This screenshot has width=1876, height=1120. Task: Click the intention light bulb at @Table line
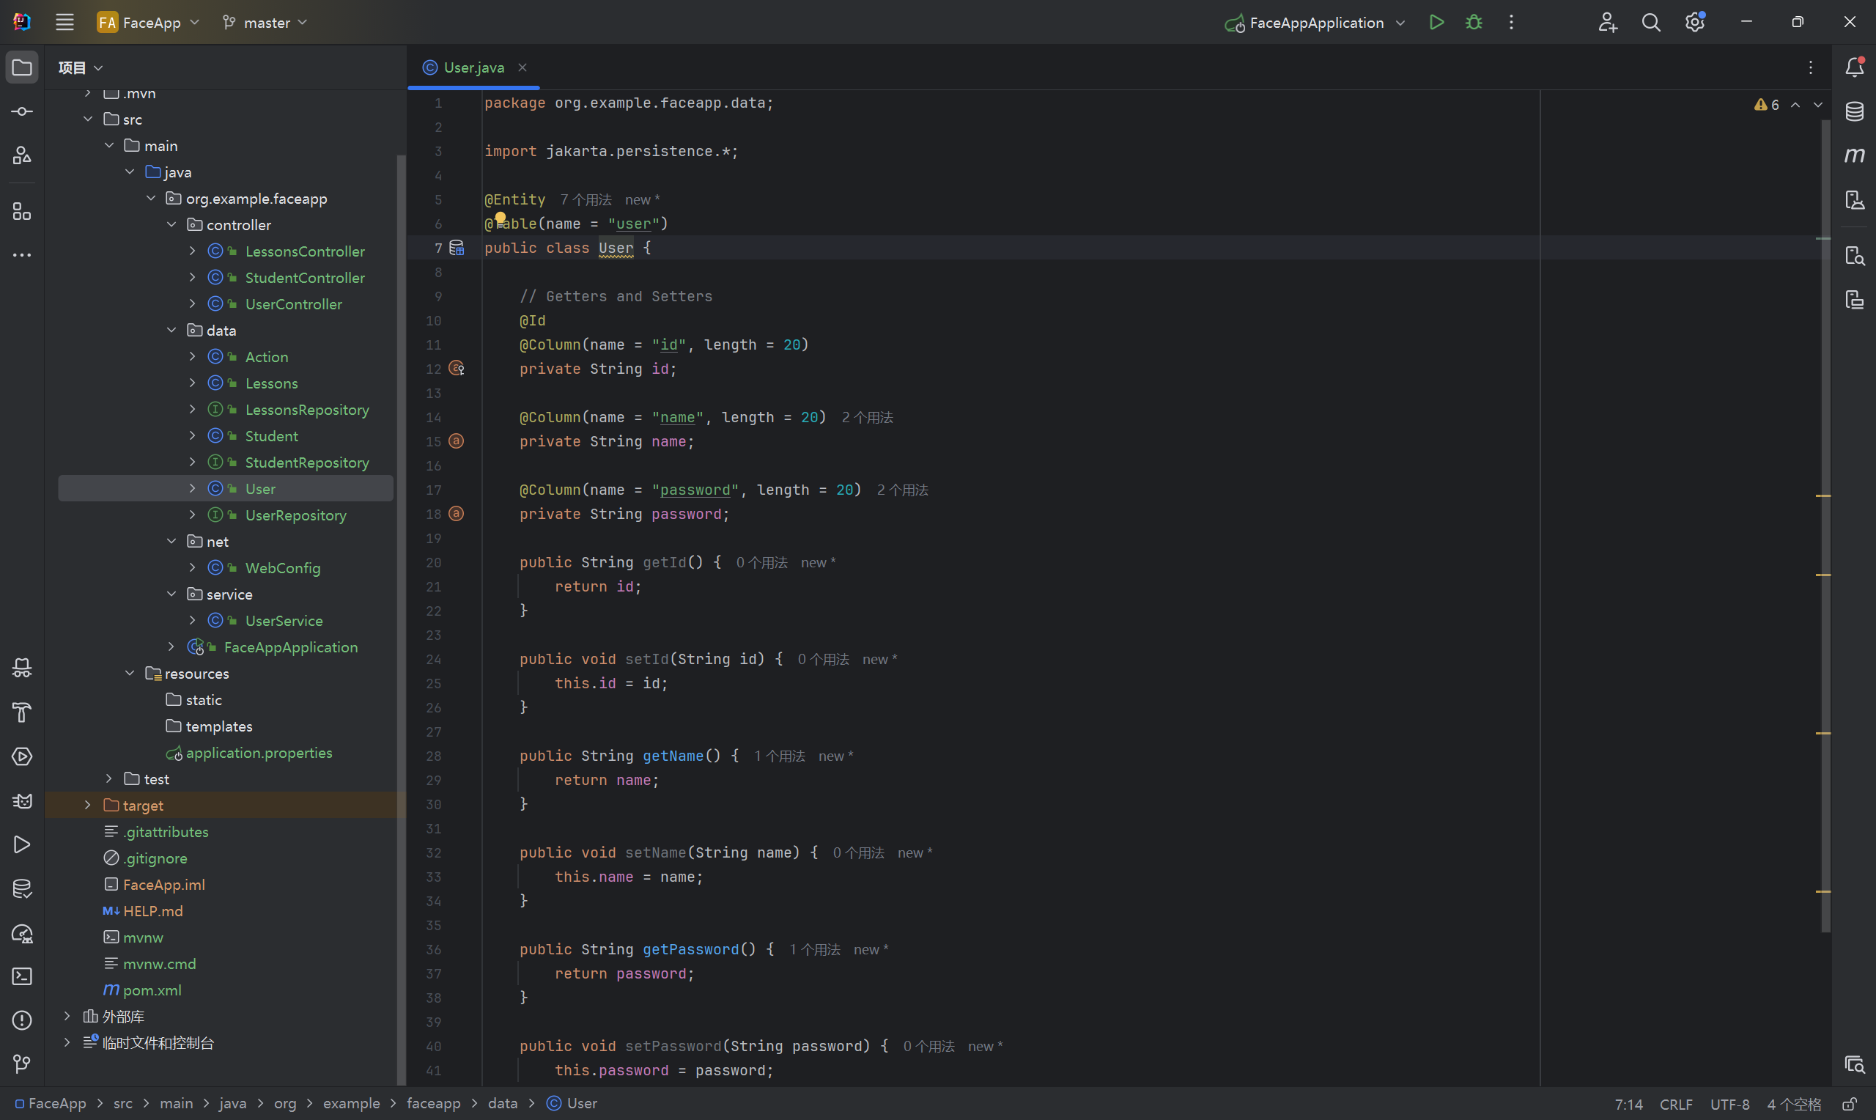[x=500, y=218]
